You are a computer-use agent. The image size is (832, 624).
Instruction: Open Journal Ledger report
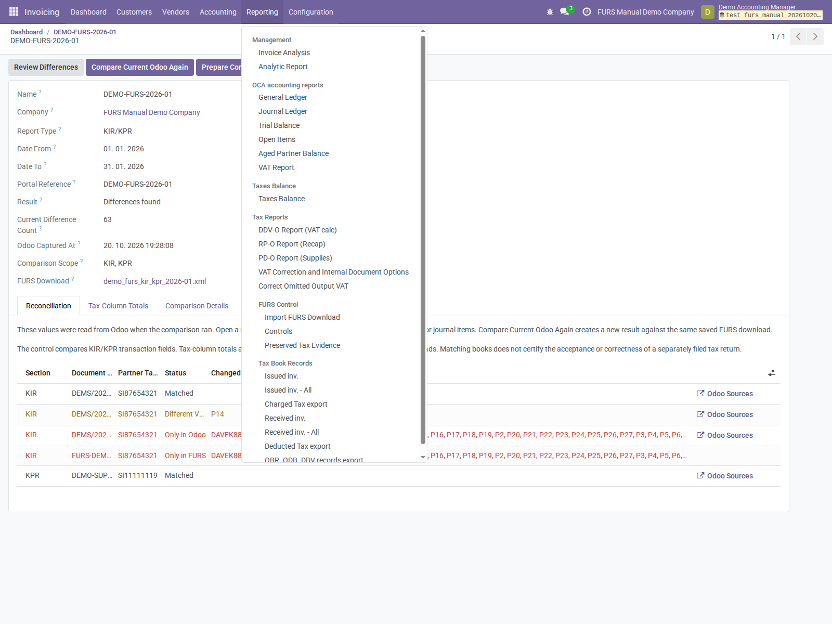tap(283, 111)
